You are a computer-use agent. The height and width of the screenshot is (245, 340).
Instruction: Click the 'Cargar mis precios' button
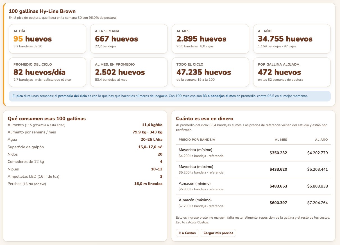(x=218, y=233)
